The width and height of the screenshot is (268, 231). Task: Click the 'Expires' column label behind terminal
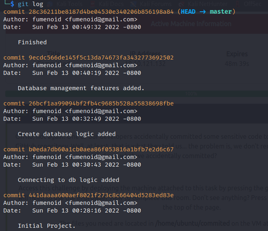(237, 54)
